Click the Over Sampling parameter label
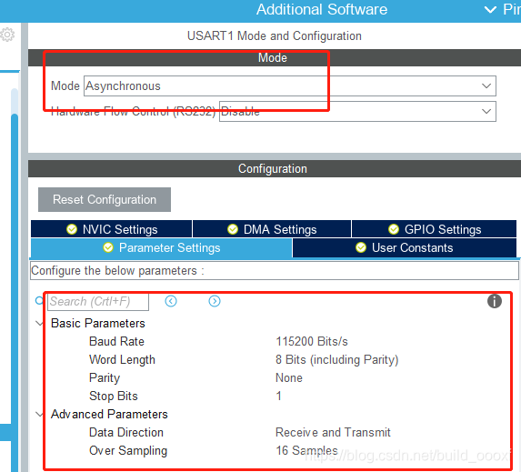521x472 pixels. pyautogui.click(x=128, y=451)
